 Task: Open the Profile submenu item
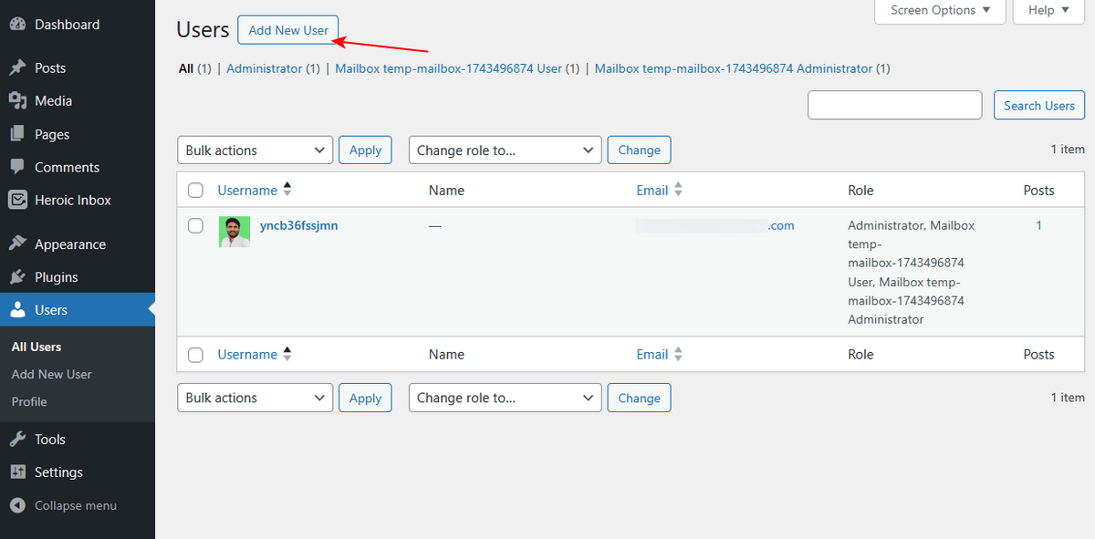[x=29, y=401]
